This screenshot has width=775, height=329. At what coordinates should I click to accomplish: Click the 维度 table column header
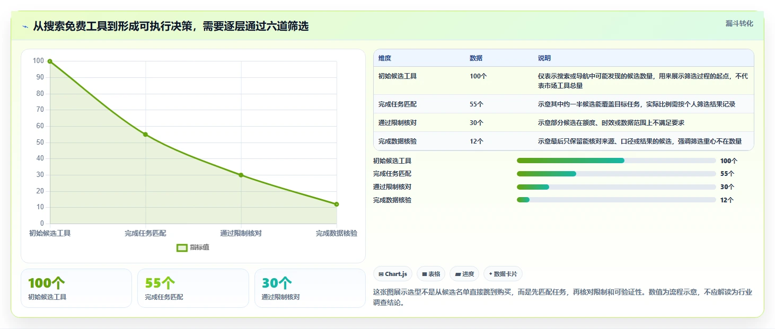385,58
